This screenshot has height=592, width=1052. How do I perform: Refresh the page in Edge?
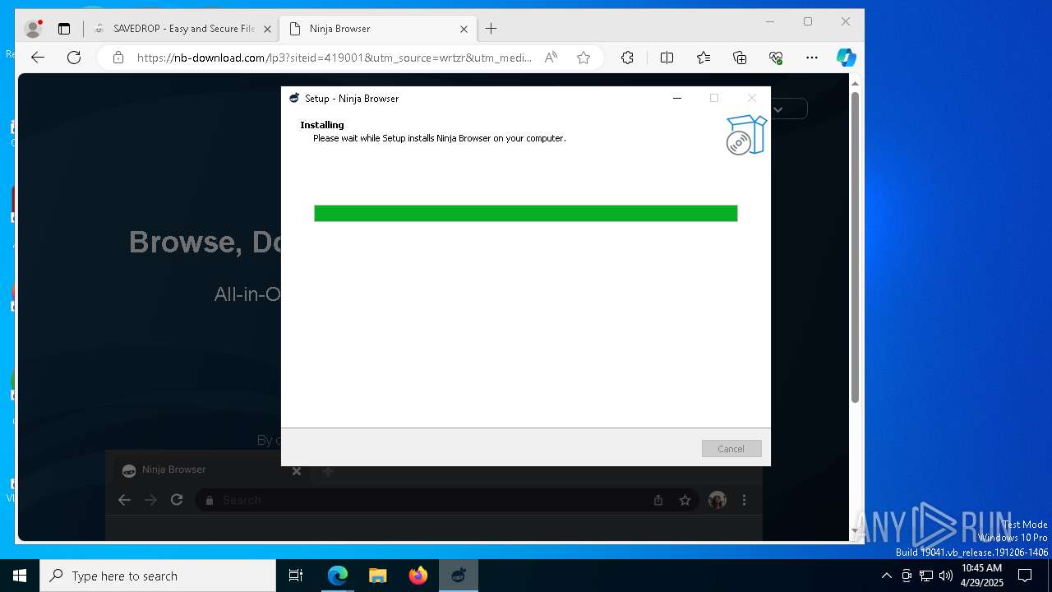pos(74,58)
